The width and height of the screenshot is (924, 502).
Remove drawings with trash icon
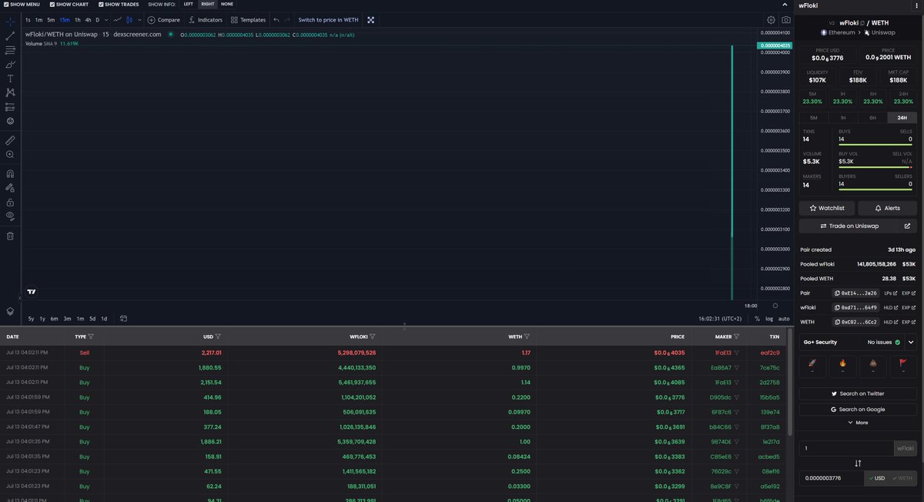10,236
